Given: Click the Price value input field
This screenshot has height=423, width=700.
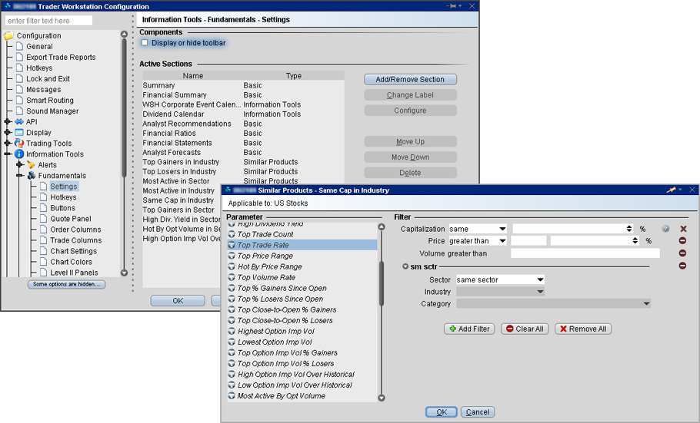Looking at the screenshot, I should tap(528, 241).
